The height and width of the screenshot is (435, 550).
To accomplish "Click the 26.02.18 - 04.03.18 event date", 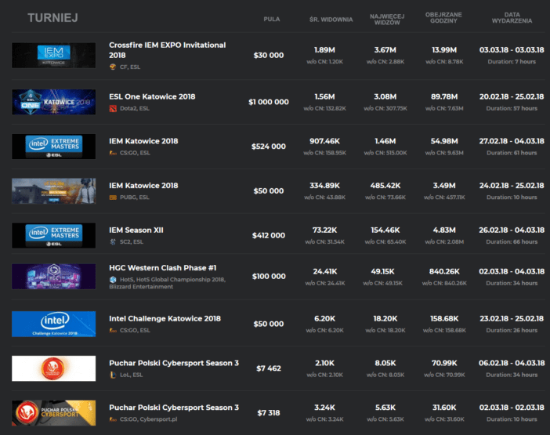I will [512, 230].
